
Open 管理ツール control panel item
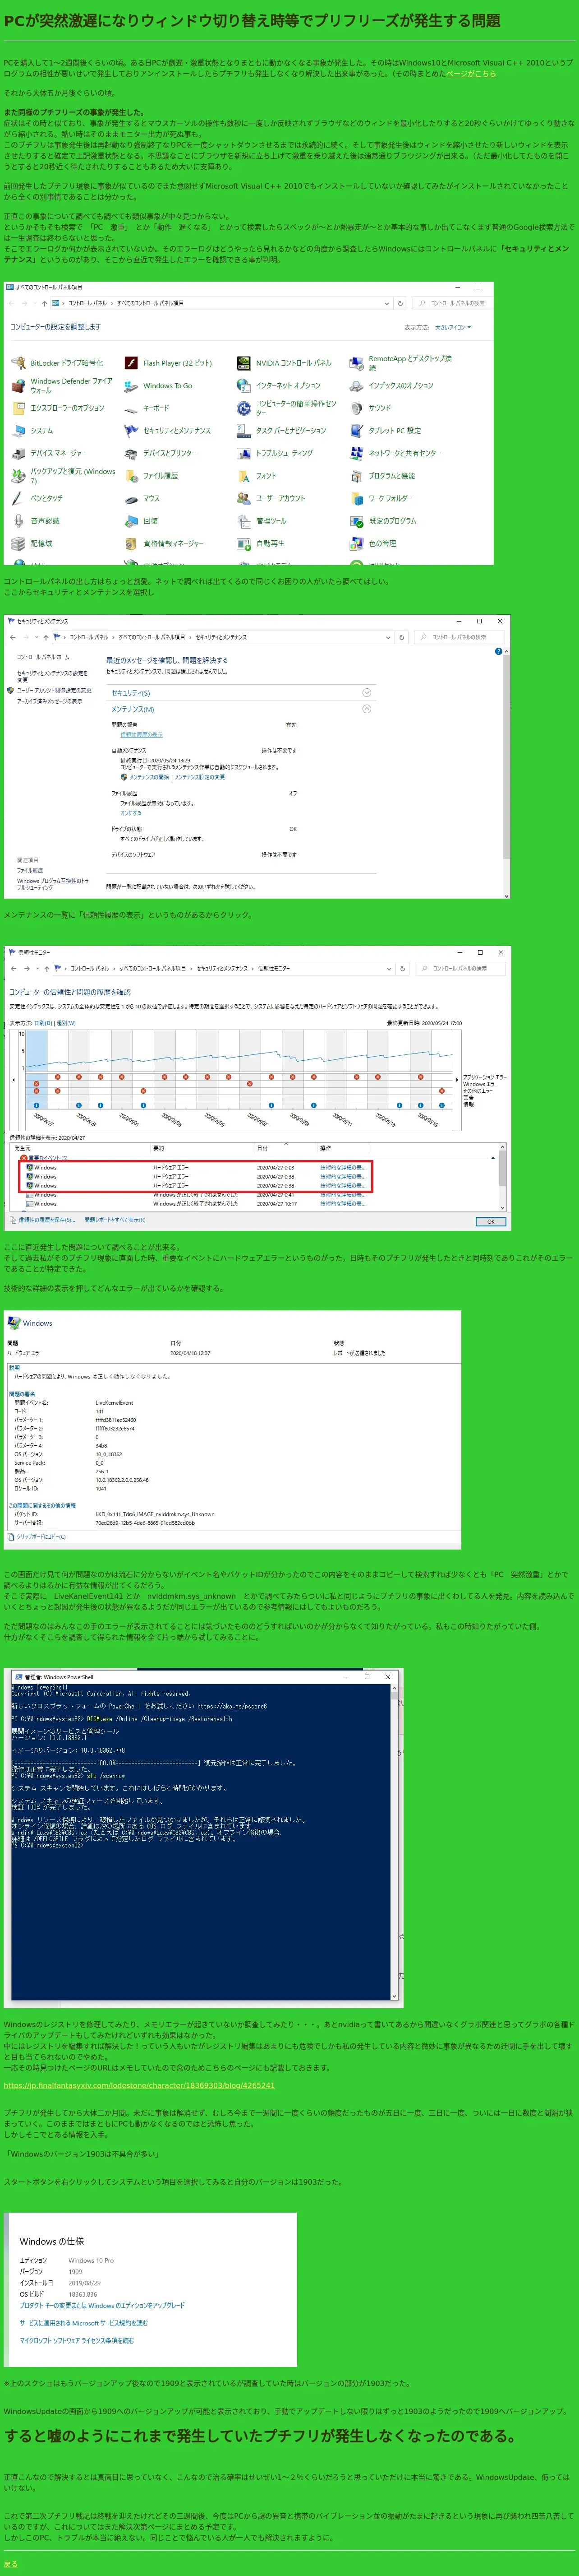click(262, 521)
